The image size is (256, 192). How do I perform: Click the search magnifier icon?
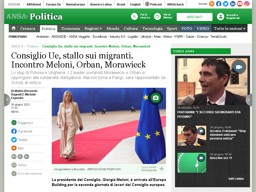tap(134, 16)
